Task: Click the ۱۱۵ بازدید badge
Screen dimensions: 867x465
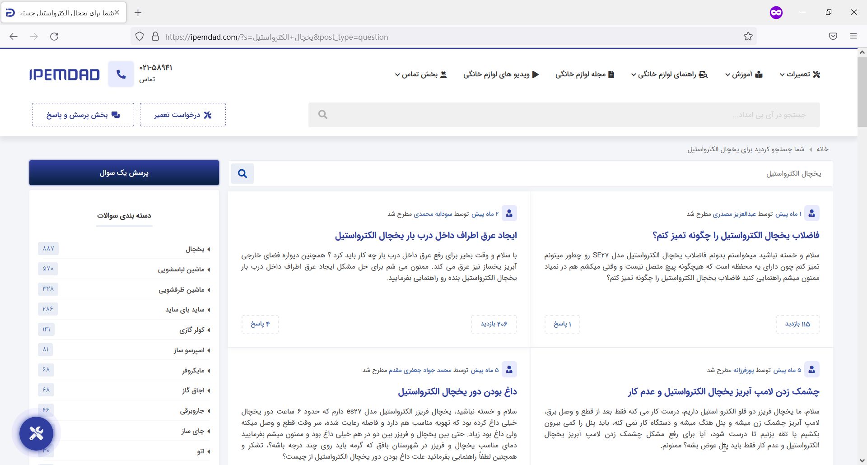Action: point(797,324)
